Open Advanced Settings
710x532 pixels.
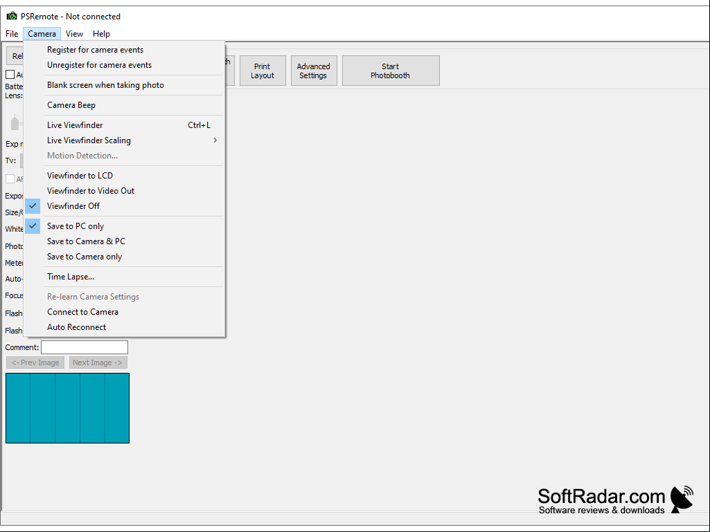click(x=314, y=71)
